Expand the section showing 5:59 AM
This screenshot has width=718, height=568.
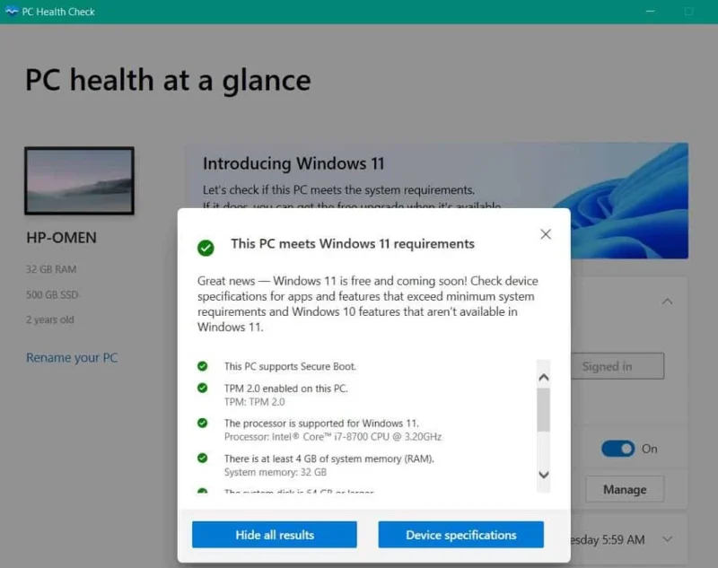tap(668, 539)
